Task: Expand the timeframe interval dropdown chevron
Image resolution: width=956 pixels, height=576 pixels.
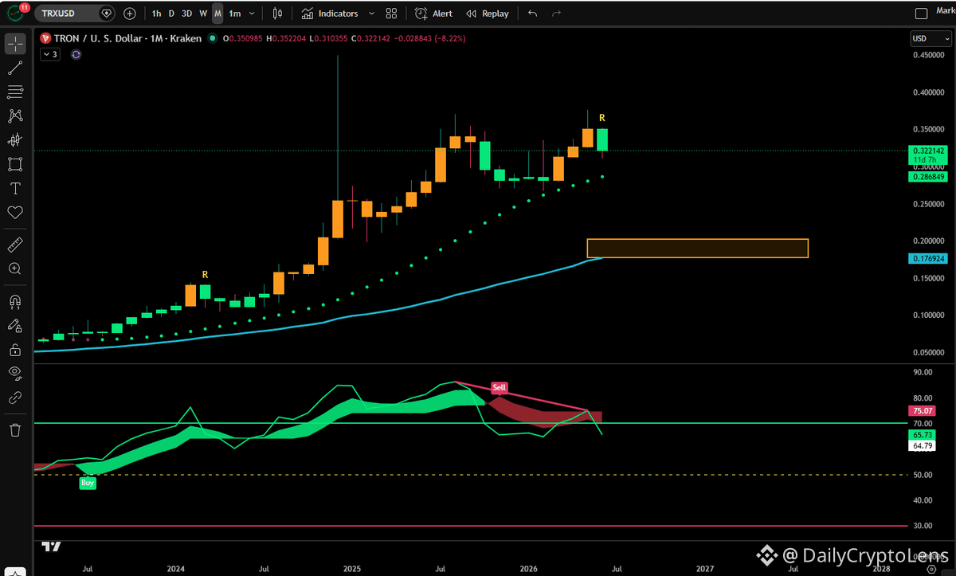Action: click(253, 14)
